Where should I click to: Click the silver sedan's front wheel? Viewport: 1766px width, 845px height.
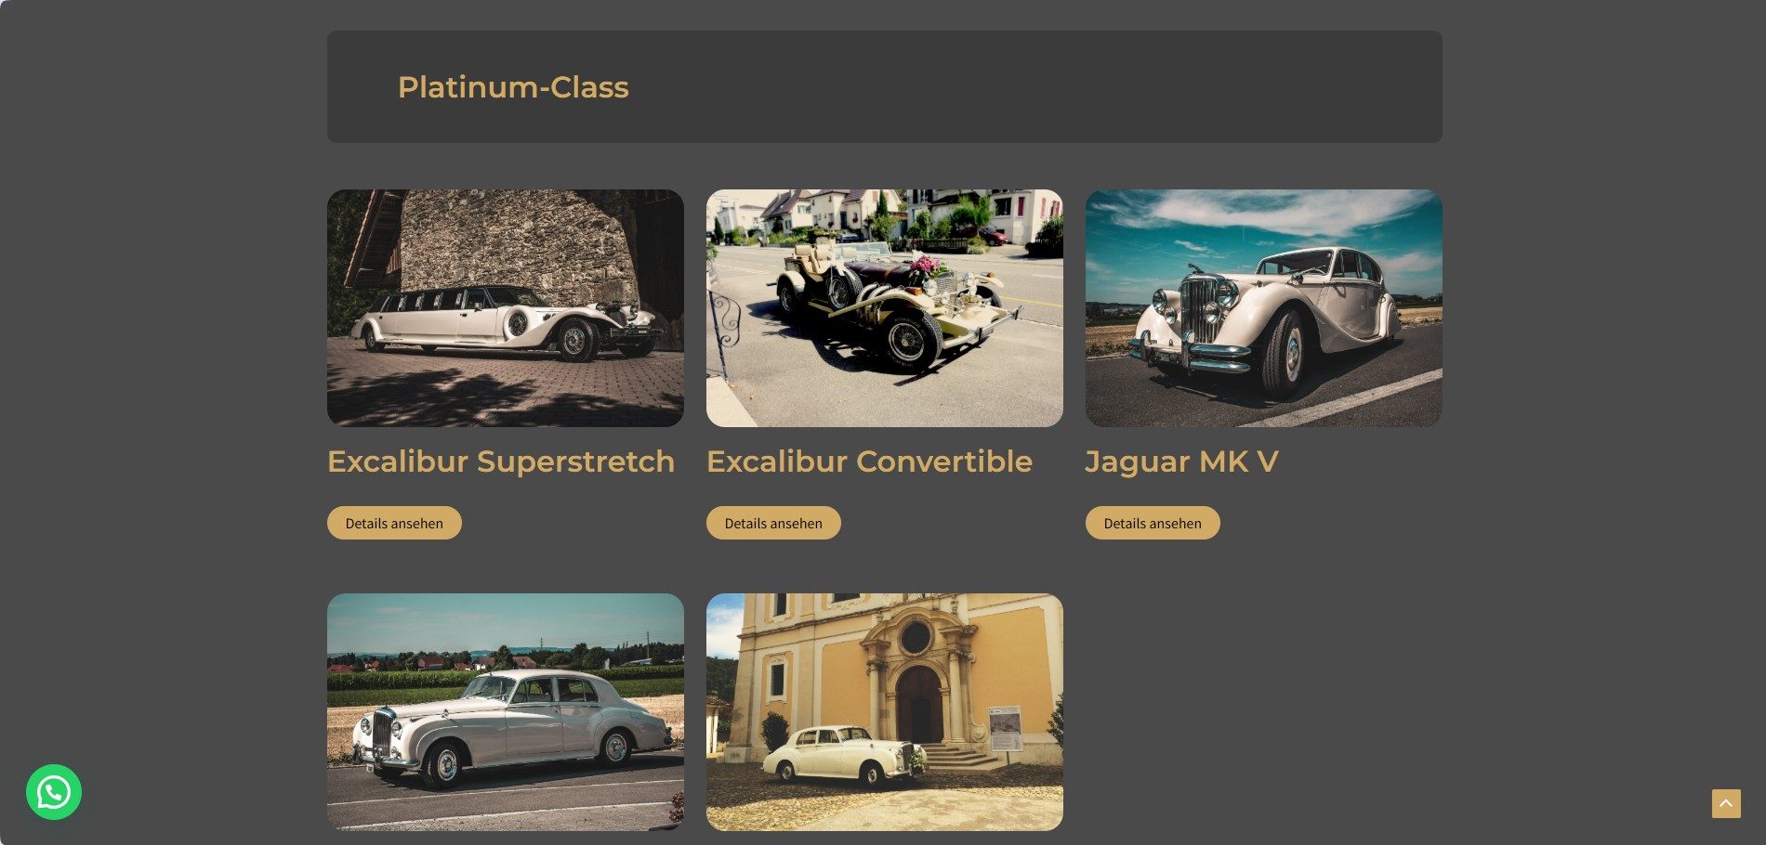click(x=443, y=764)
